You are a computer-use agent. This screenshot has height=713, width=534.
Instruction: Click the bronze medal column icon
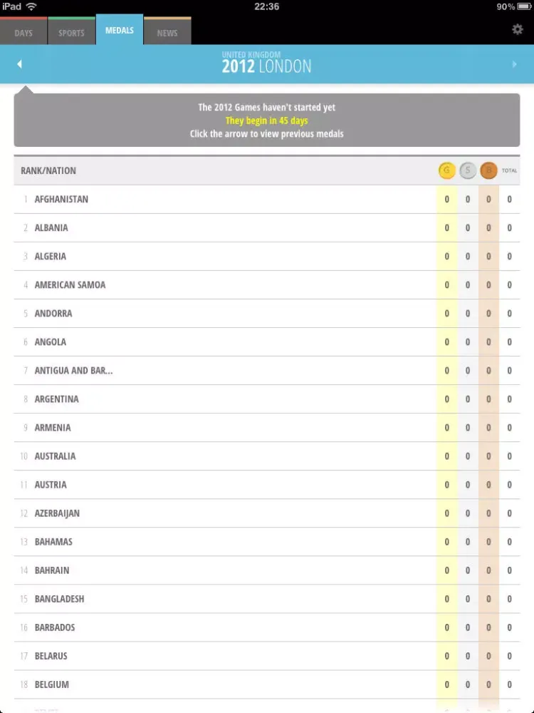pyautogui.click(x=488, y=170)
